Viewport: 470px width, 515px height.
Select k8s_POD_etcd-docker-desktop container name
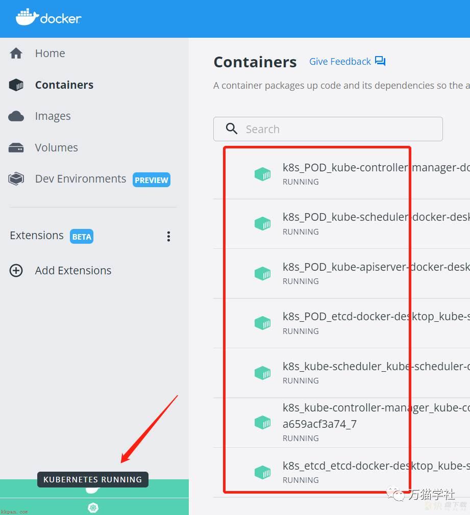point(376,317)
